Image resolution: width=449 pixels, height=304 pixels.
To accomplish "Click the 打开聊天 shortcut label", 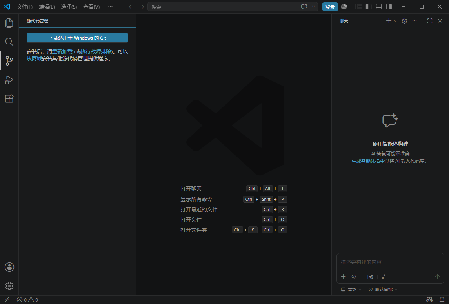I will (191, 189).
